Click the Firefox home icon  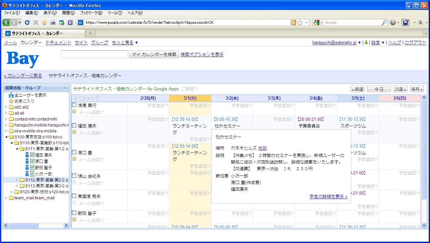(x=44, y=23)
